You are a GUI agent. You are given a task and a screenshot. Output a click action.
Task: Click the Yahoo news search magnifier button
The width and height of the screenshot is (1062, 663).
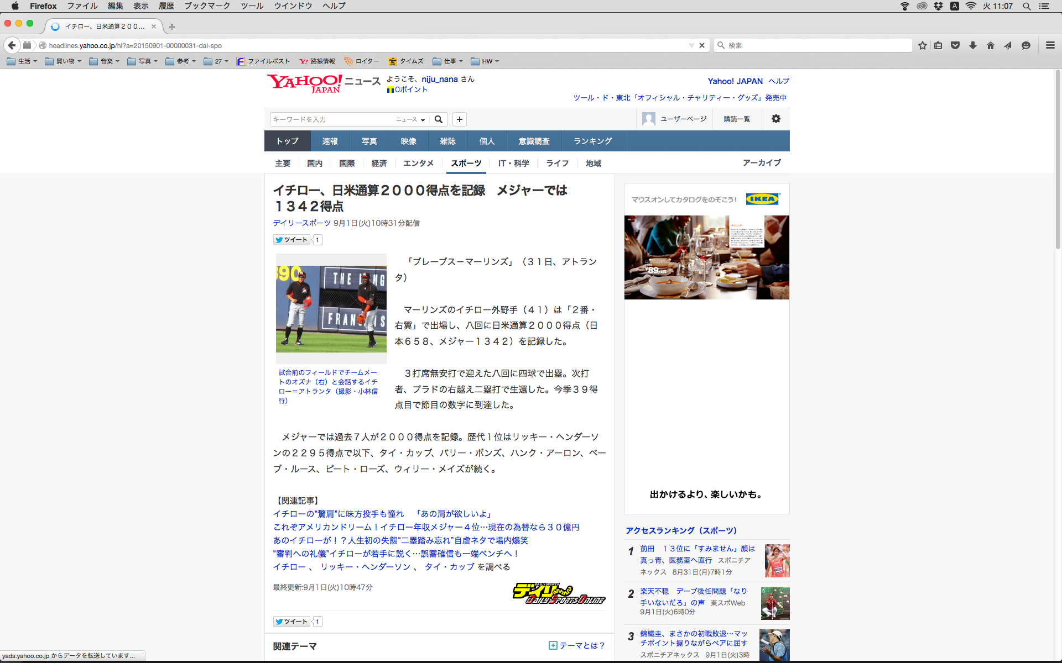click(x=439, y=119)
